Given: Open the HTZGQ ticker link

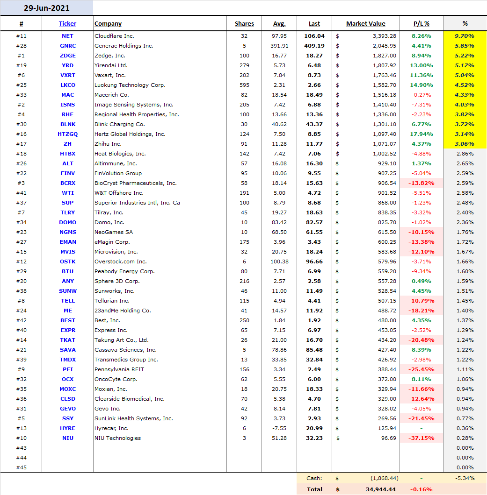Looking at the screenshot, I should click(x=68, y=134).
